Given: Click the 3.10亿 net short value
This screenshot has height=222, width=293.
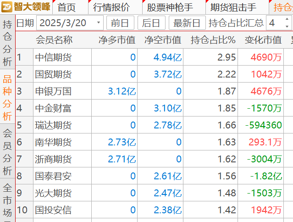Looking at the screenshot, I should [x=168, y=108].
